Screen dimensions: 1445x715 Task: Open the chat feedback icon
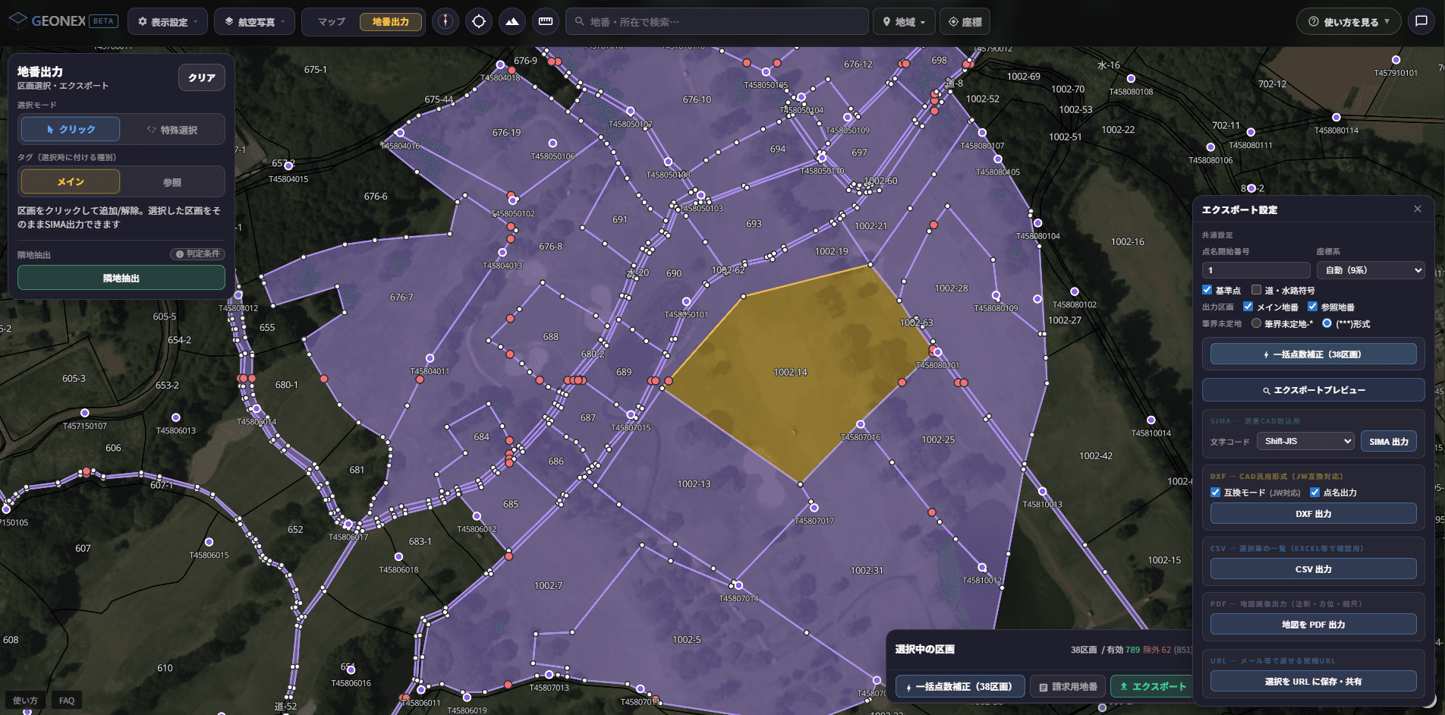pyautogui.click(x=1421, y=21)
